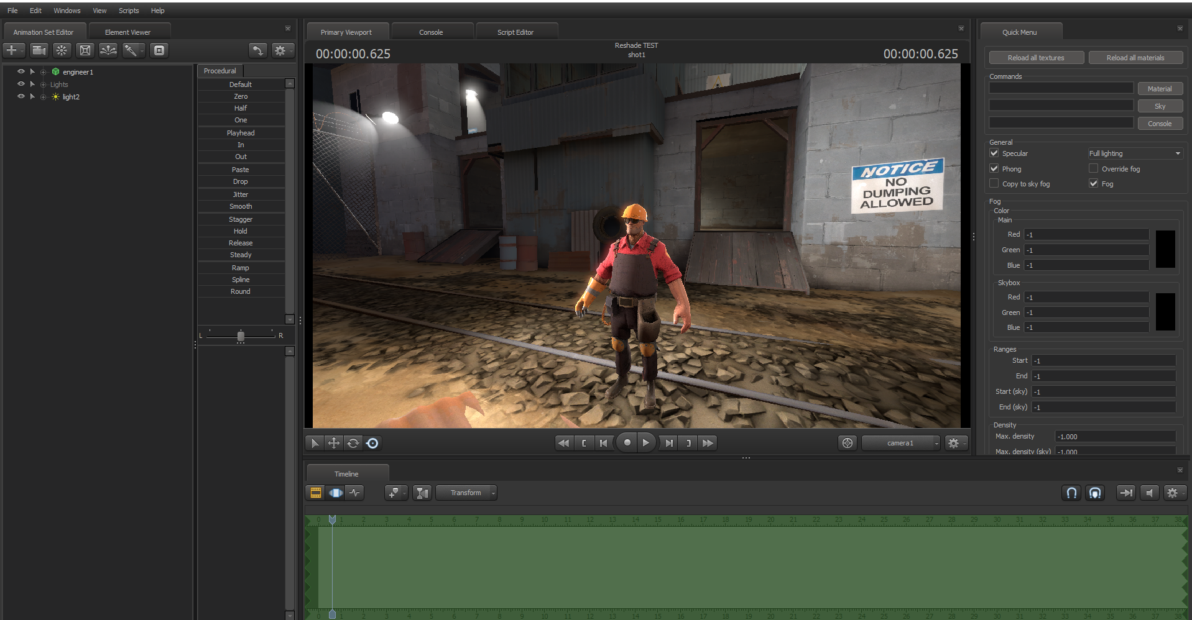Enable the Copy to sky fog checkbox
1192x620 pixels.
[x=994, y=183]
